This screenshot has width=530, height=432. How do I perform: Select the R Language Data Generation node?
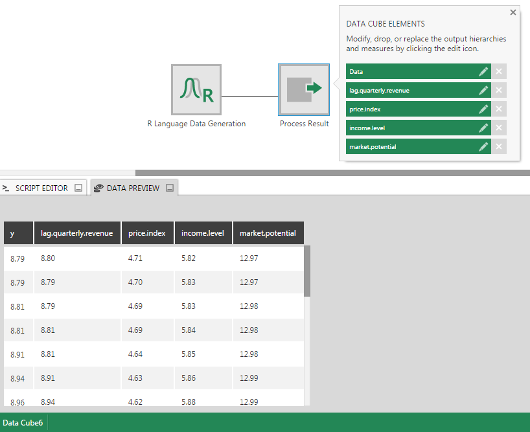point(196,90)
